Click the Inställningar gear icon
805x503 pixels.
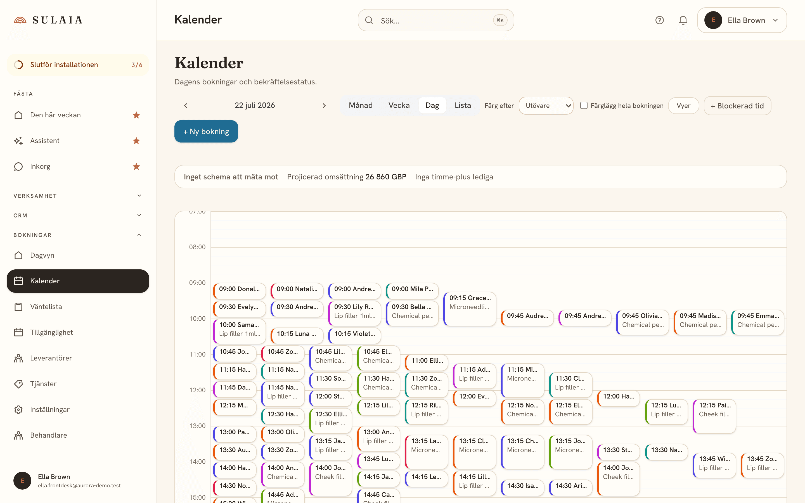[18, 409]
